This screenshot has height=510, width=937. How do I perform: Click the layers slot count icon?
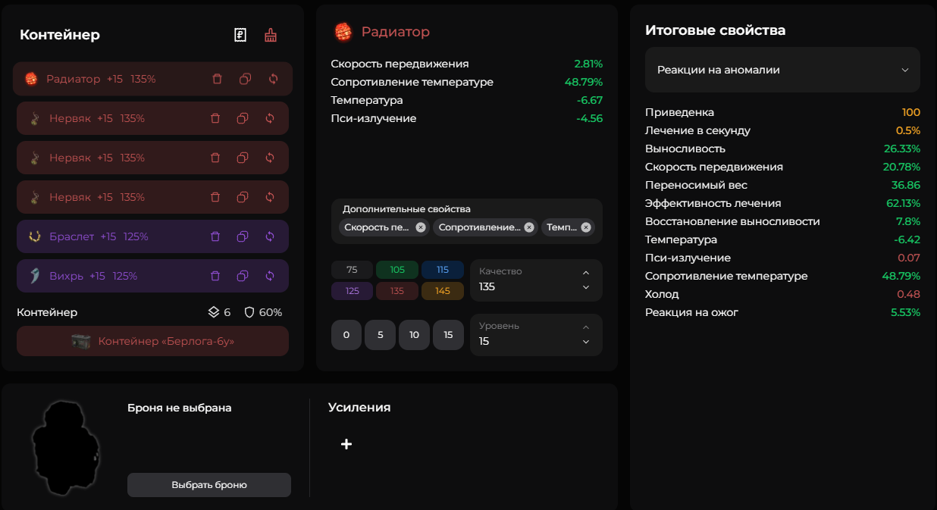pos(214,312)
